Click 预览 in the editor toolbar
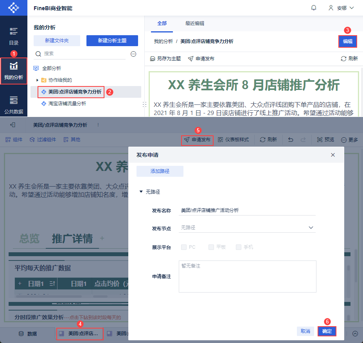Image resolution: width=363 pixels, height=343 pixels. coord(325,140)
